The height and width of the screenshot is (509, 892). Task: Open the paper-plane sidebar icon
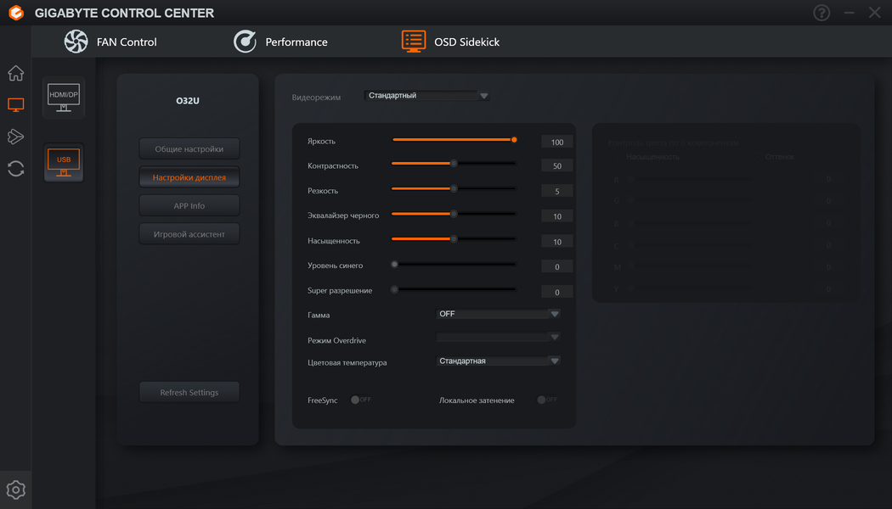[16, 137]
